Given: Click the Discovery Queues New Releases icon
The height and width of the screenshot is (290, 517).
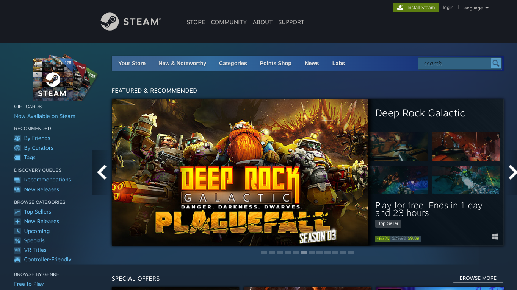Looking at the screenshot, I should point(17,189).
